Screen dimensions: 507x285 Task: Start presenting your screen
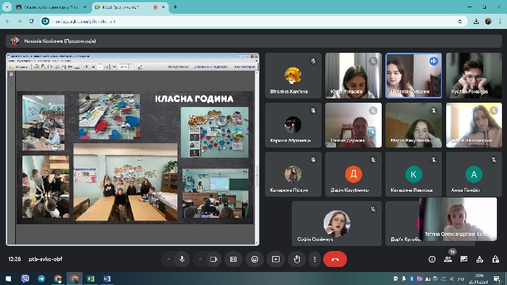point(276,259)
